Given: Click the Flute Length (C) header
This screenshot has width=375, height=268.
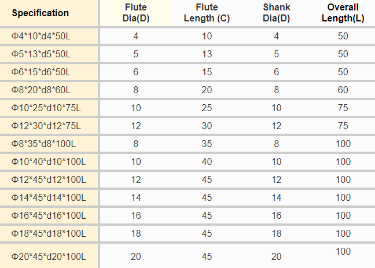Looking at the screenshot, I should [207, 13].
